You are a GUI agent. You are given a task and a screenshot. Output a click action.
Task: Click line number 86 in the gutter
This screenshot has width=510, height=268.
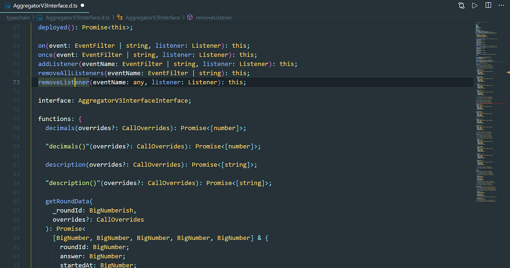[16, 201]
